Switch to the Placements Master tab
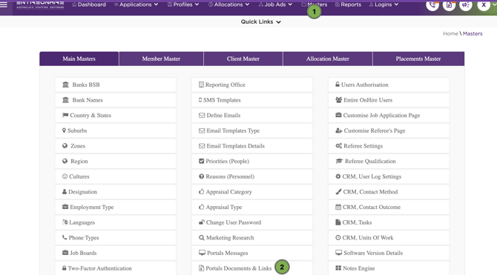 coord(418,59)
